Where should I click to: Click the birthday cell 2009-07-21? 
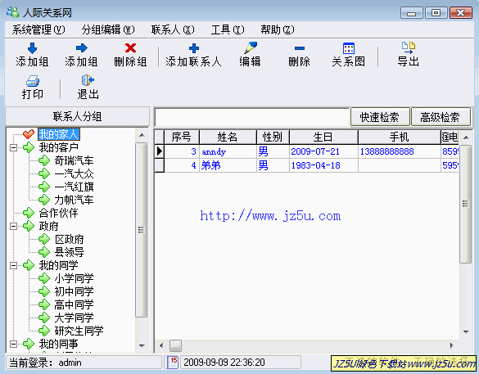[323, 151]
